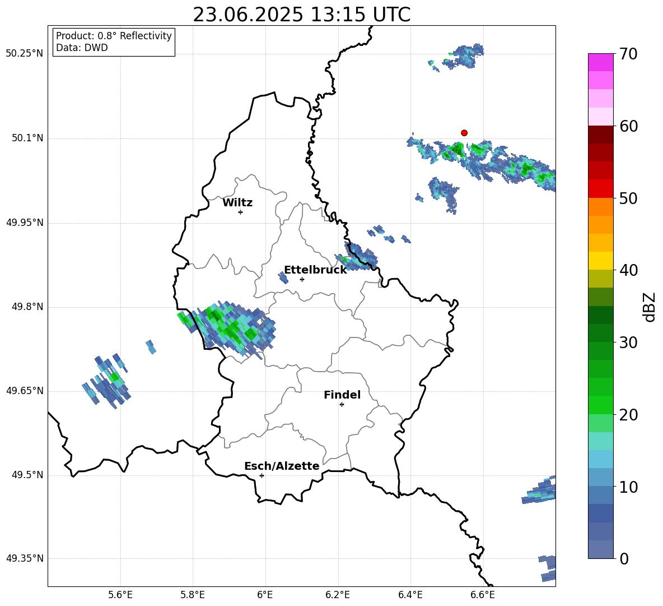Click the 70 value on colorbar

coord(628,54)
